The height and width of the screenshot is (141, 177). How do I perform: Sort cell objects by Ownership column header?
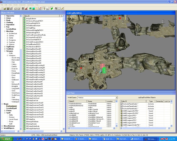click(x=159, y=101)
